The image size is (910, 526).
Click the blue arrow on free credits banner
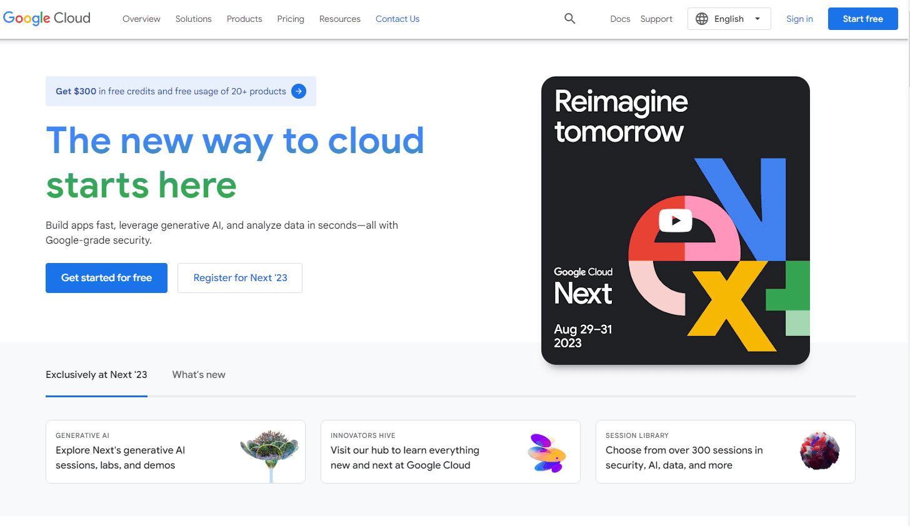click(x=299, y=91)
